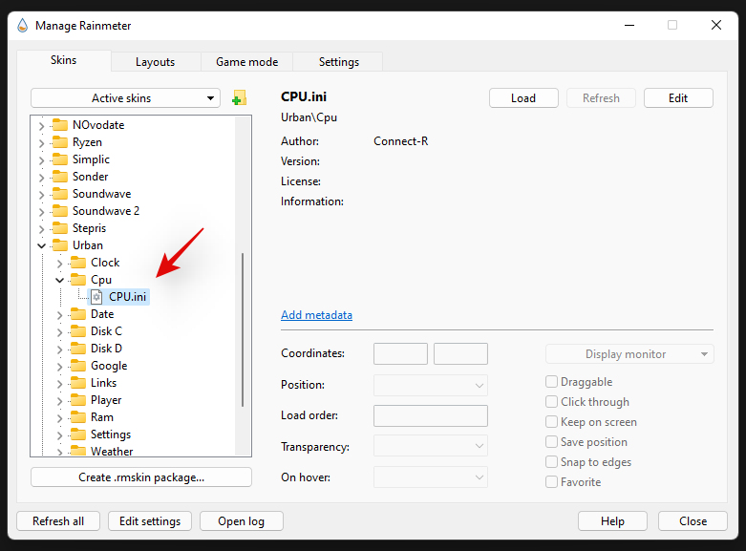Image resolution: width=746 pixels, height=551 pixels.
Task: Click the Open log button
Action: click(x=242, y=521)
